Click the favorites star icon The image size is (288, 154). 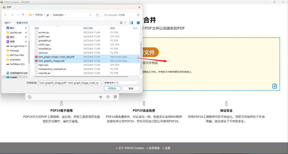point(101,97)
